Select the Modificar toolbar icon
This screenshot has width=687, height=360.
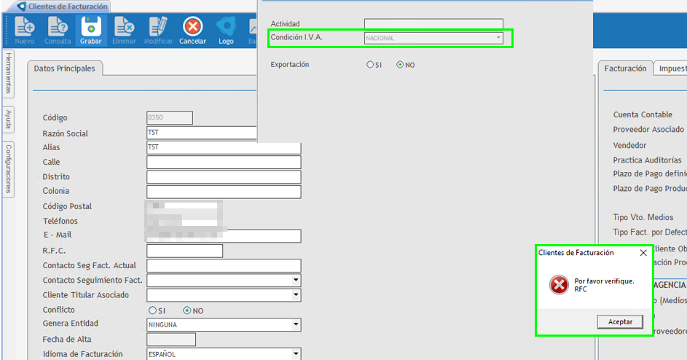pos(158,31)
